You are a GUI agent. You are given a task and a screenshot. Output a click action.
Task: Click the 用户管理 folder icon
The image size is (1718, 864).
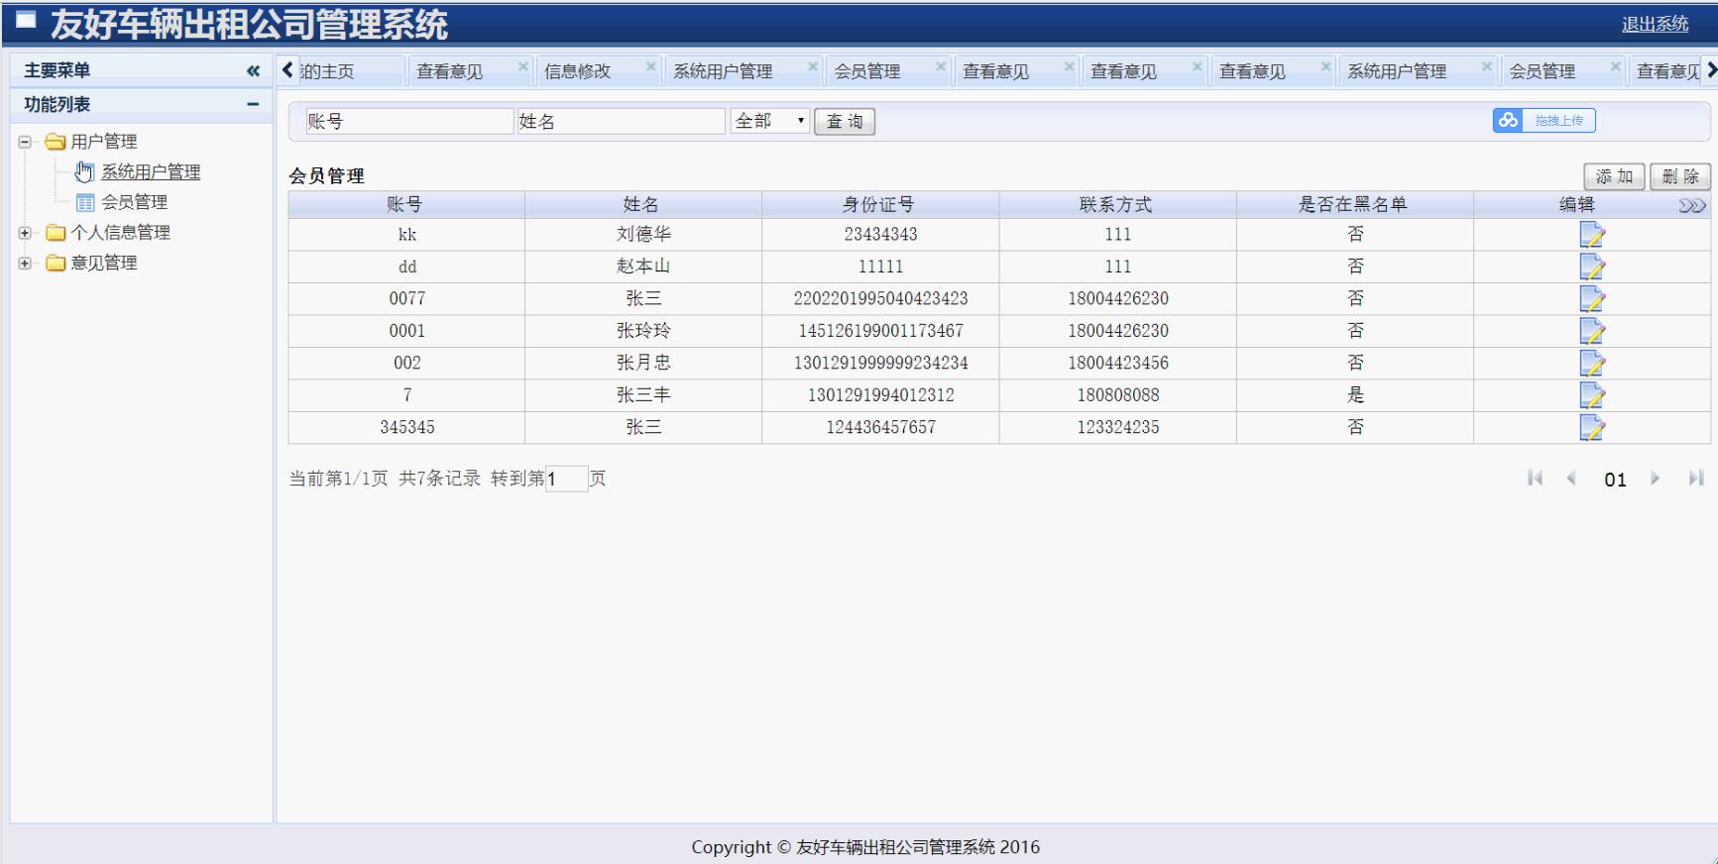pyautogui.click(x=56, y=142)
